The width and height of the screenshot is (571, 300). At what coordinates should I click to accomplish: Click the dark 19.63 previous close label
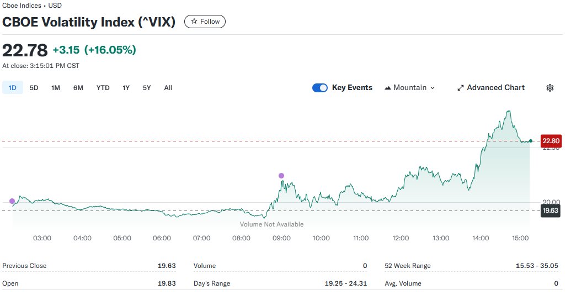click(550, 210)
